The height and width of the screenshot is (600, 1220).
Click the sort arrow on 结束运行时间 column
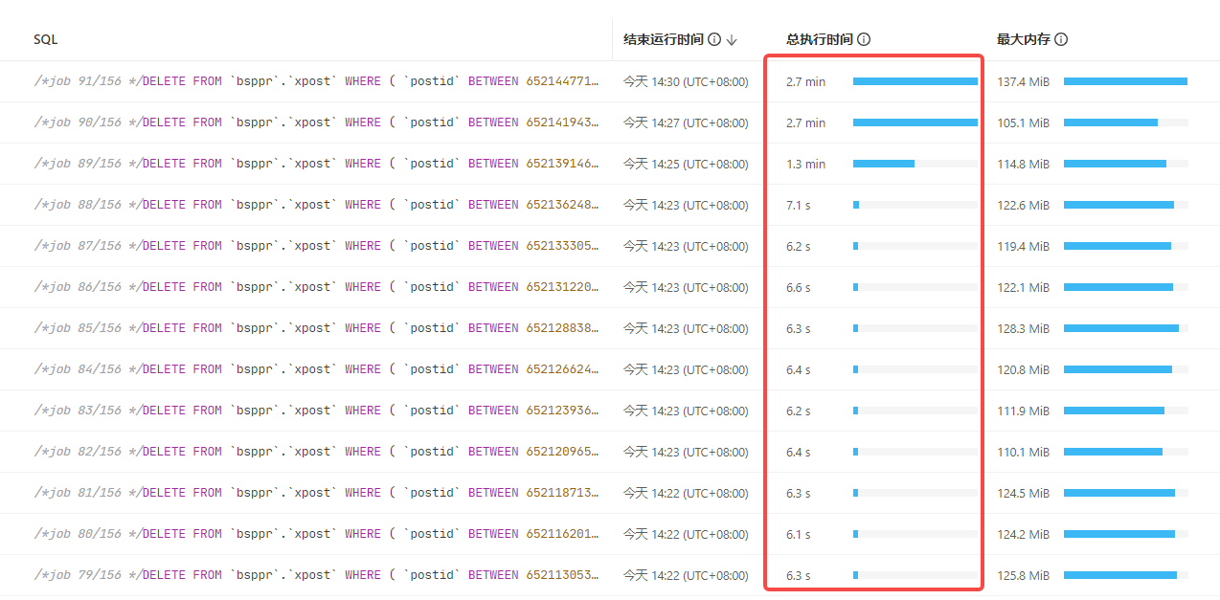[x=732, y=40]
